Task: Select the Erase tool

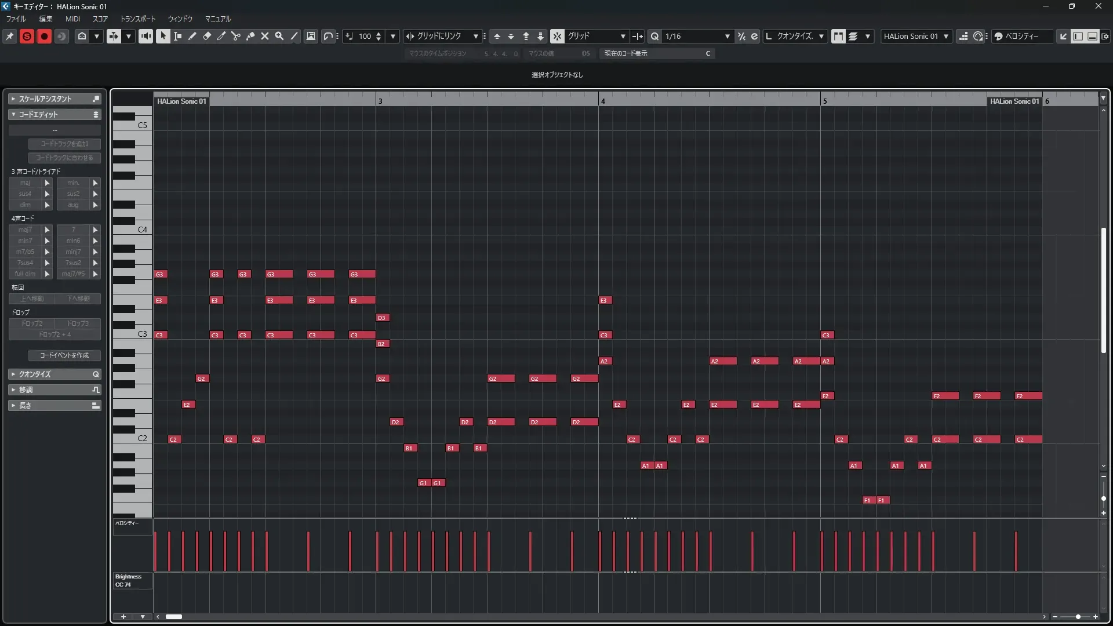Action: point(206,36)
